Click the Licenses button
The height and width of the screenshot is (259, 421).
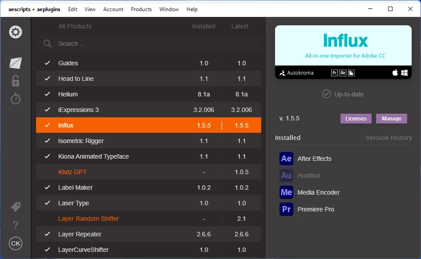[356, 119]
